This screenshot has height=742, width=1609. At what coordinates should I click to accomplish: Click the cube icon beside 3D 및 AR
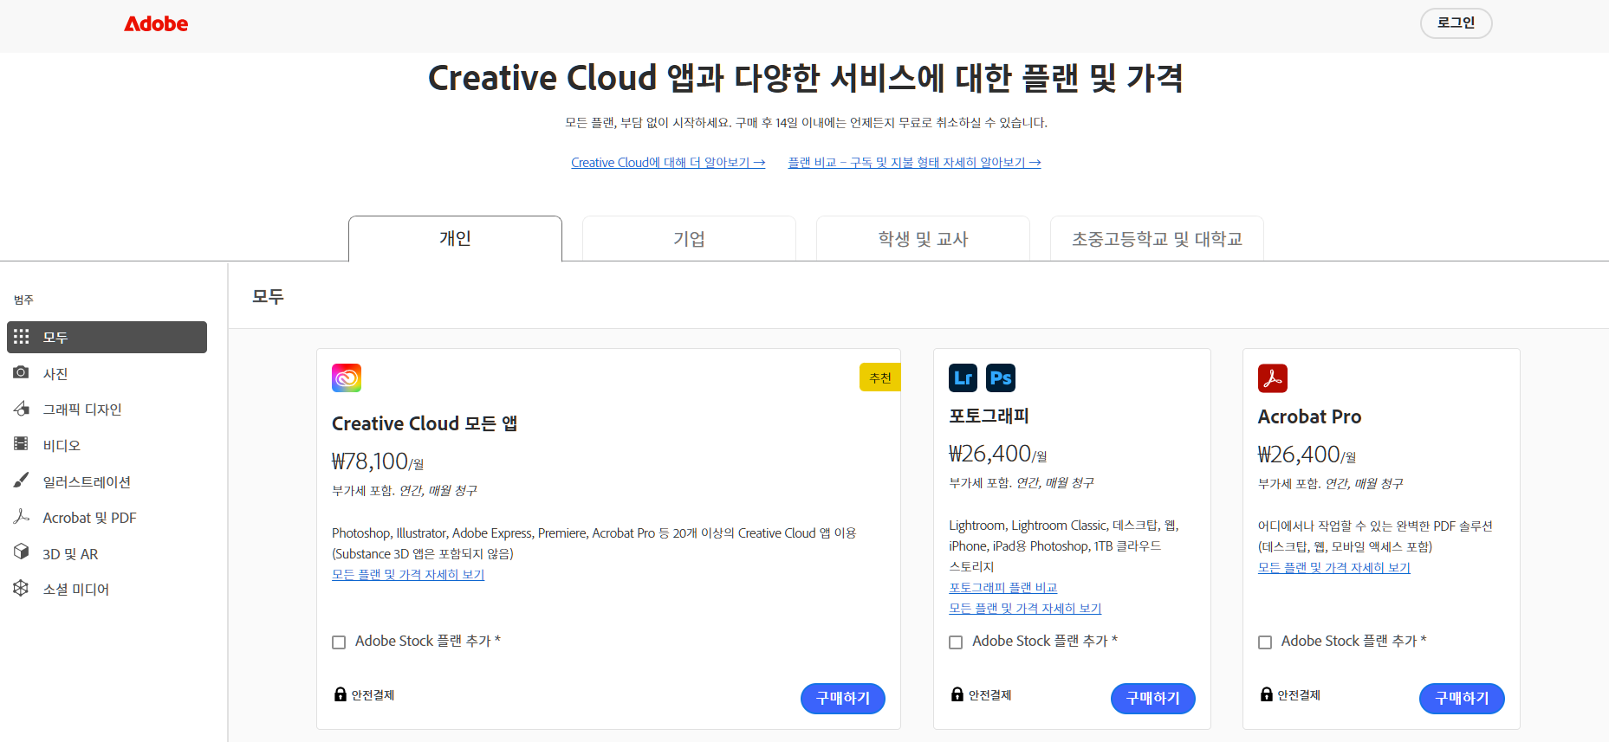click(x=22, y=552)
